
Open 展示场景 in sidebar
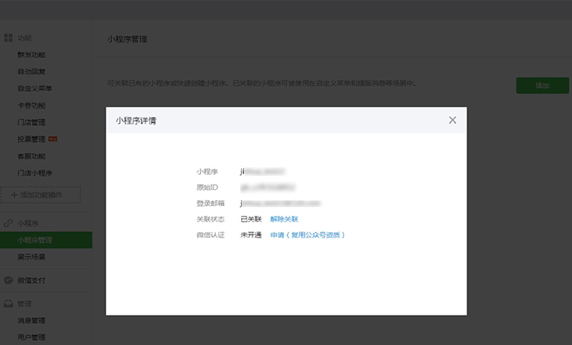click(31, 257)
